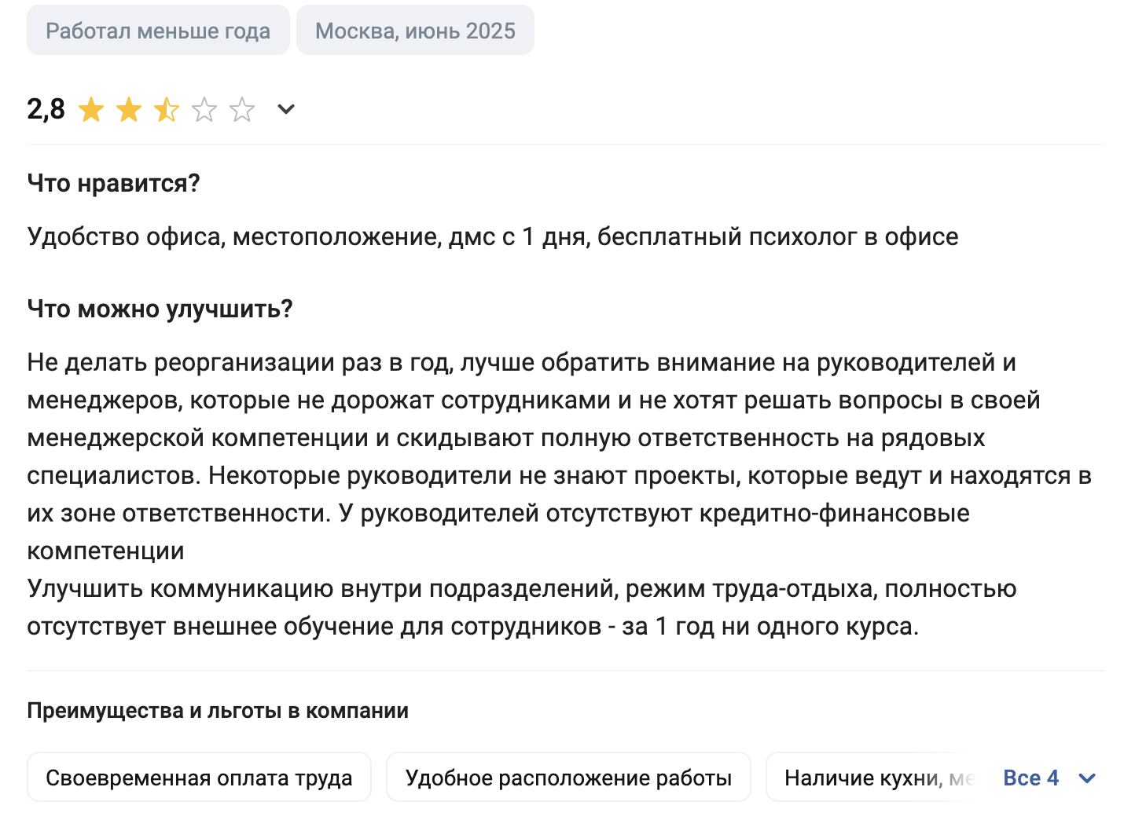Screen dimensions: 1124x820
Task: Select the "Наличие кухни" benefit chip
Action: [x=863, y=778]
